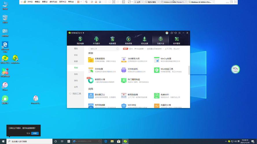Select 系统 category in sidebar

[x=76, y=74]
